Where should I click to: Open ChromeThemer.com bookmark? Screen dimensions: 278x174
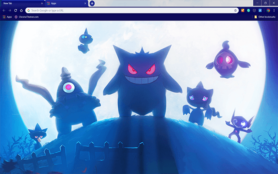pyautogui.click(x=26, y=17)
